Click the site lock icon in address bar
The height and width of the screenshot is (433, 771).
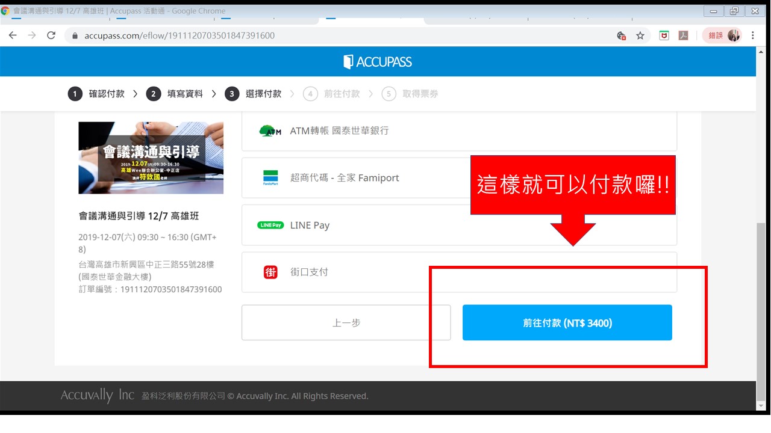coord(75,36)
